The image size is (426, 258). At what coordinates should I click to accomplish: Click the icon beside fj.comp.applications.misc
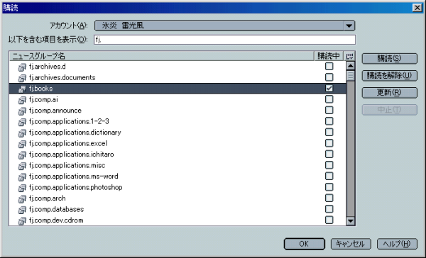pyautogui.click(x=22, y=166)
